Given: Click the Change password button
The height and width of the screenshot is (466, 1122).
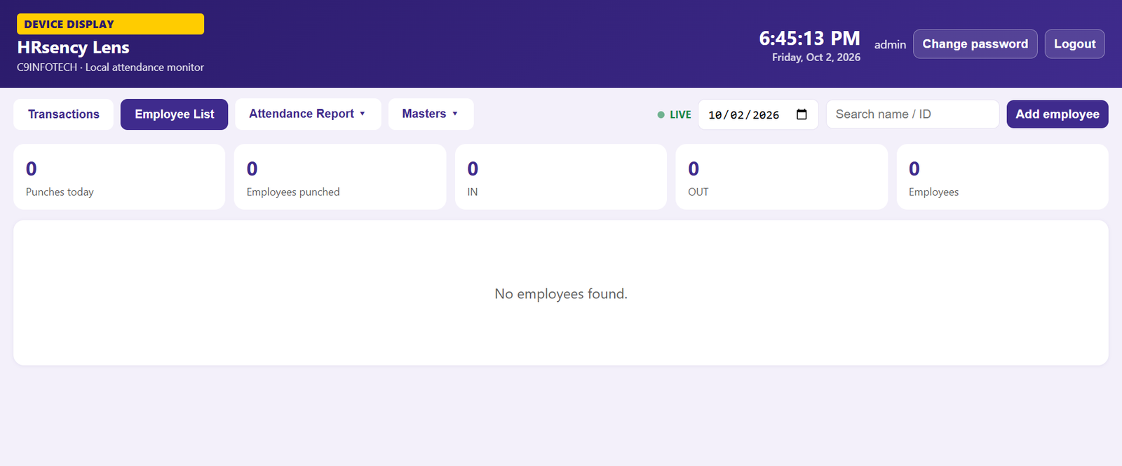Looking at the screenshot, I should pos(975,44).
